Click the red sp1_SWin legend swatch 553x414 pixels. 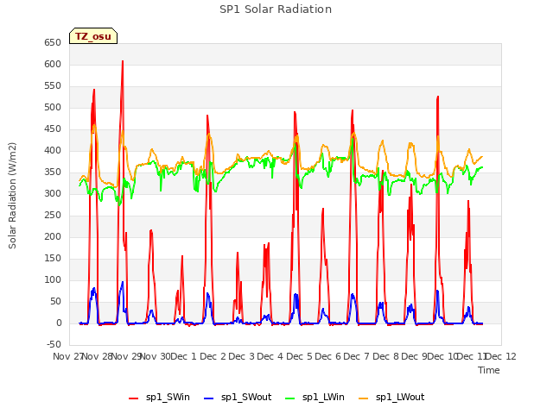(x=134, y=398)
